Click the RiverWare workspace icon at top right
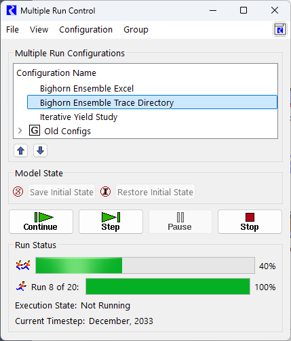 [280, 30]
